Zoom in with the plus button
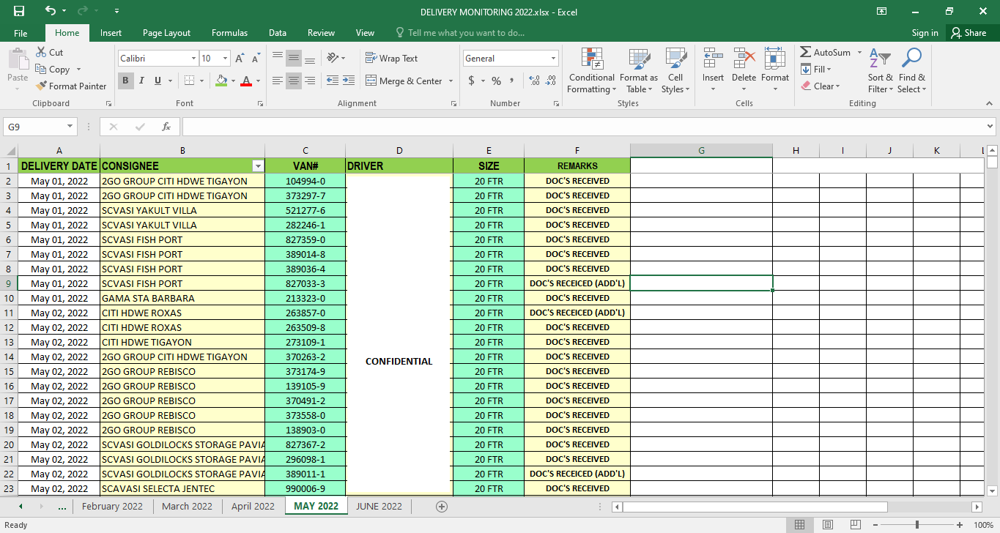This screenshot has height=533, width=1000. 960,525
